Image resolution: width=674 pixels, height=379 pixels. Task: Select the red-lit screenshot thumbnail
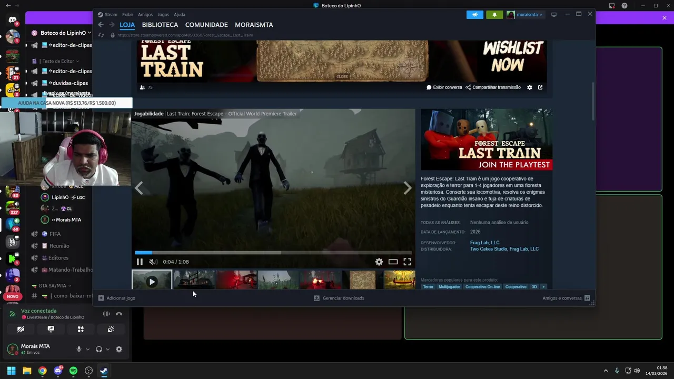point(236,280)
